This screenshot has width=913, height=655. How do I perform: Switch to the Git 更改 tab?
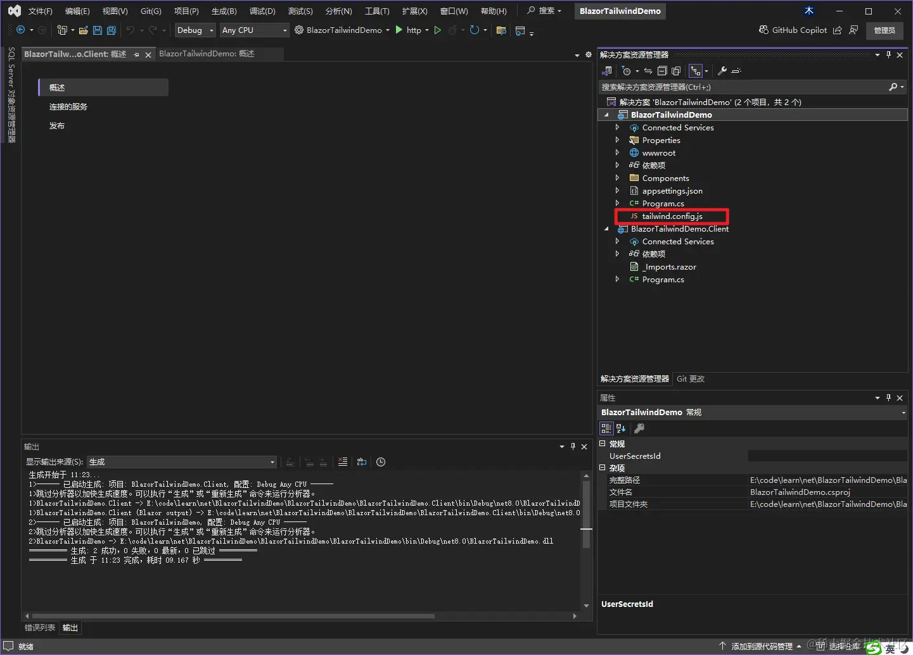691,378
